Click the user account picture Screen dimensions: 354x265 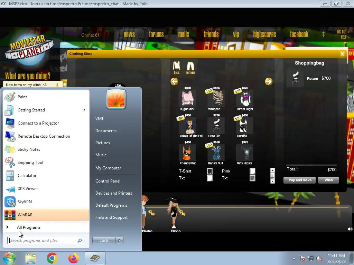pyautogui.click(x=116, y=99)
